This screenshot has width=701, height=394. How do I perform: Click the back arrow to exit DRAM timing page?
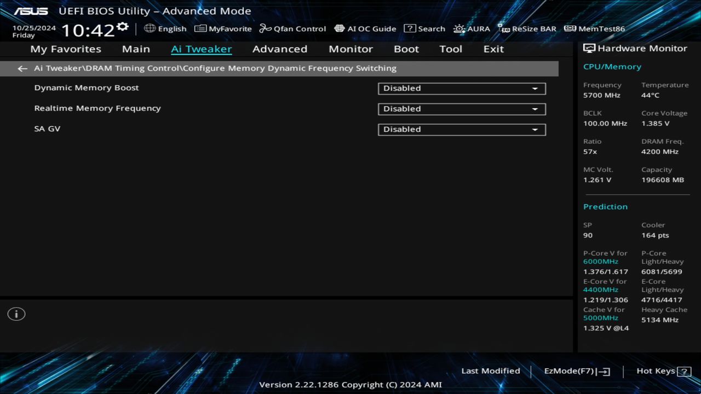click(22, 68)
